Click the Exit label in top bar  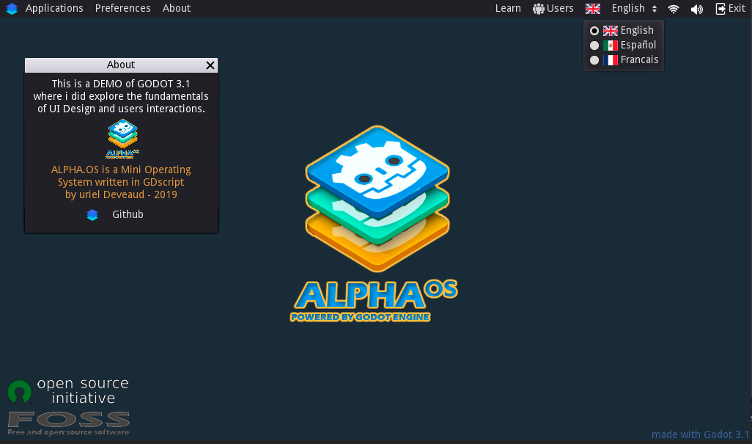pyautogui.click(x=737, y=8)
